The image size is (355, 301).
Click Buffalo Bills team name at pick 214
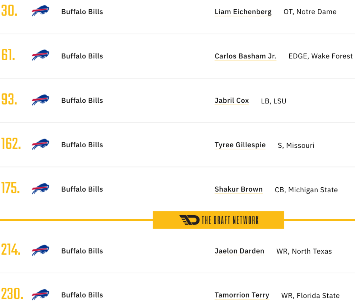[82, 251]
